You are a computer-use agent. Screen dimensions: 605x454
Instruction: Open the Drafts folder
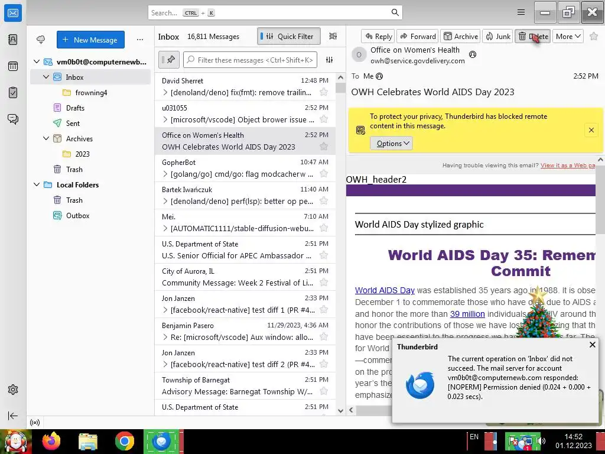pos(75,108)
